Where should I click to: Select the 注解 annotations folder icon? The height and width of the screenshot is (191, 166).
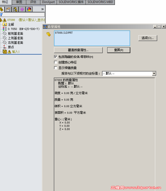coord(5,24)
